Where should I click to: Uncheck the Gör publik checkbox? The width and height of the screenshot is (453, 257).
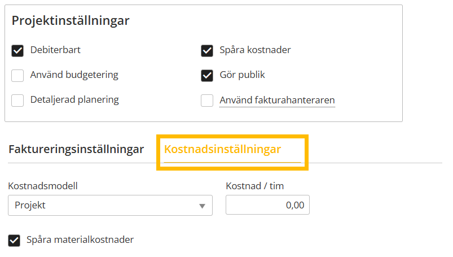click(x=207, y=75)
